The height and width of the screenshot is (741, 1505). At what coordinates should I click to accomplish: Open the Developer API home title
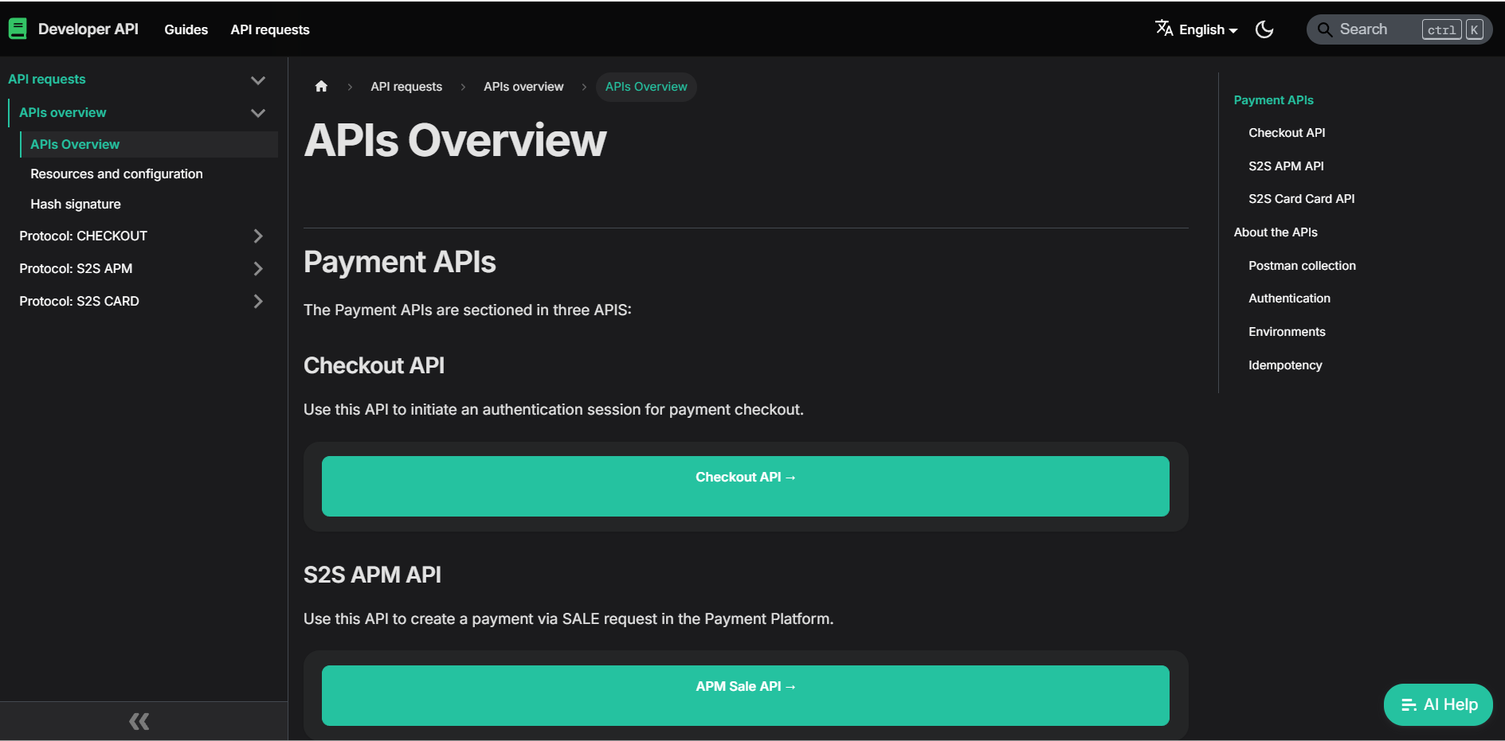coord(88,29)
